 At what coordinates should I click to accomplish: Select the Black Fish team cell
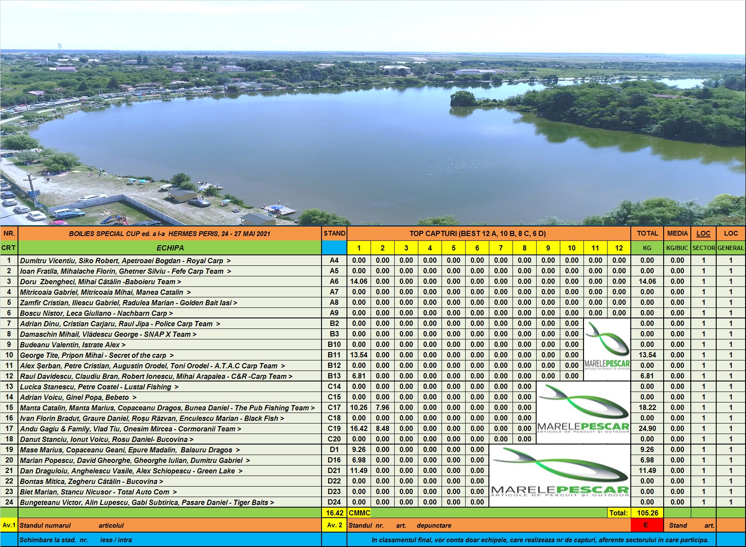(170, 418)
